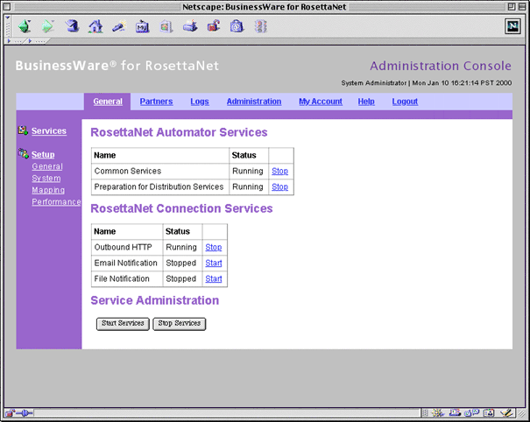The width and height of the screenshot is (530, 422).
Task: Open the Back button history dropdown arrow
Action: (30, 21)
